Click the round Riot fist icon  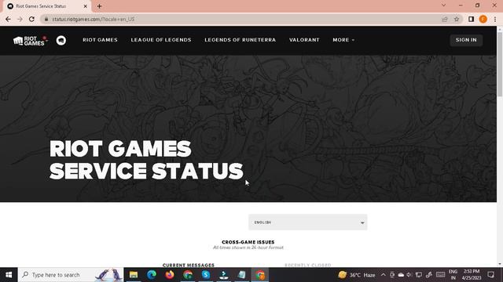61,40
